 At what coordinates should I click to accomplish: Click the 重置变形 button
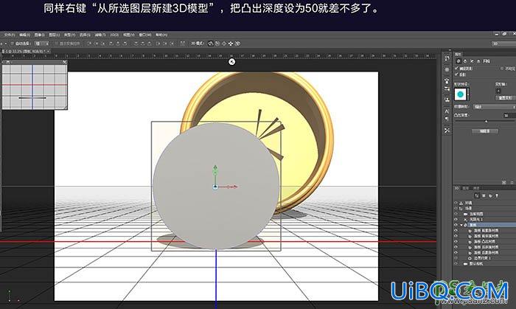[505, 98]
